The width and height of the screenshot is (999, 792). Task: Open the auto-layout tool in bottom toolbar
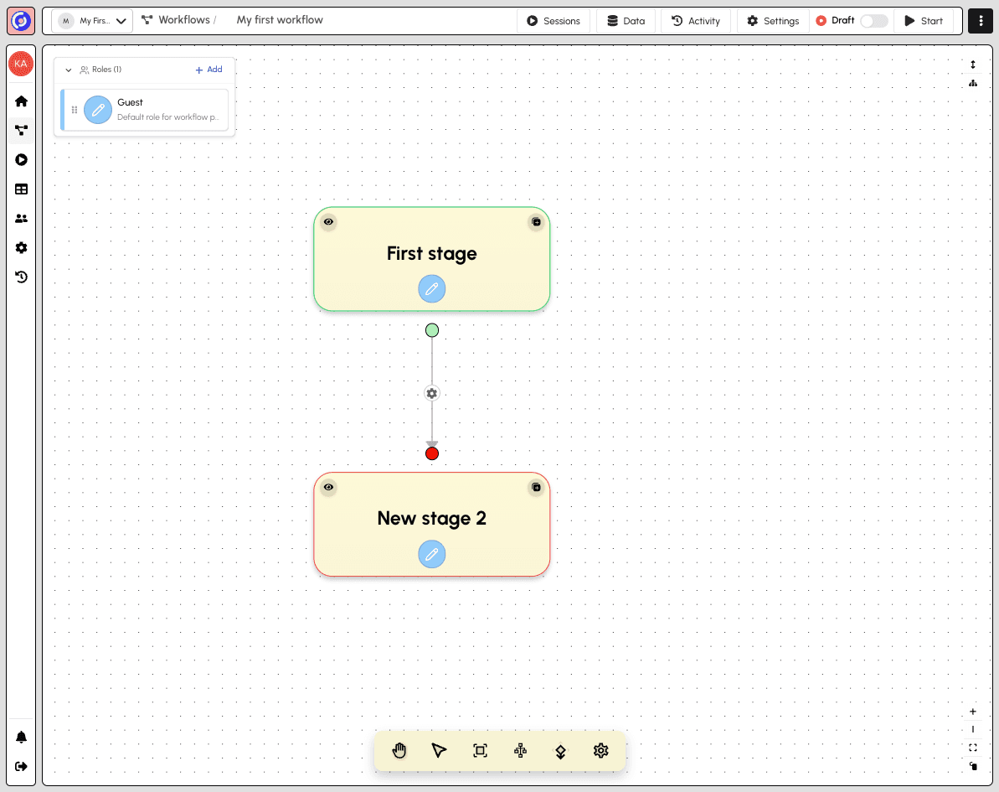pyautogui.click(x=520, y=751)
